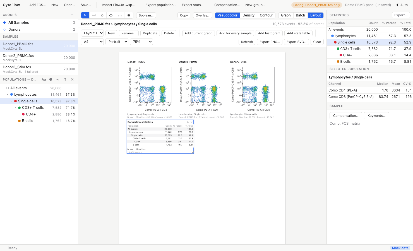Click the Aa rename population icon
413x251 pixels.
pyautogui.click(x=44, y=79)
